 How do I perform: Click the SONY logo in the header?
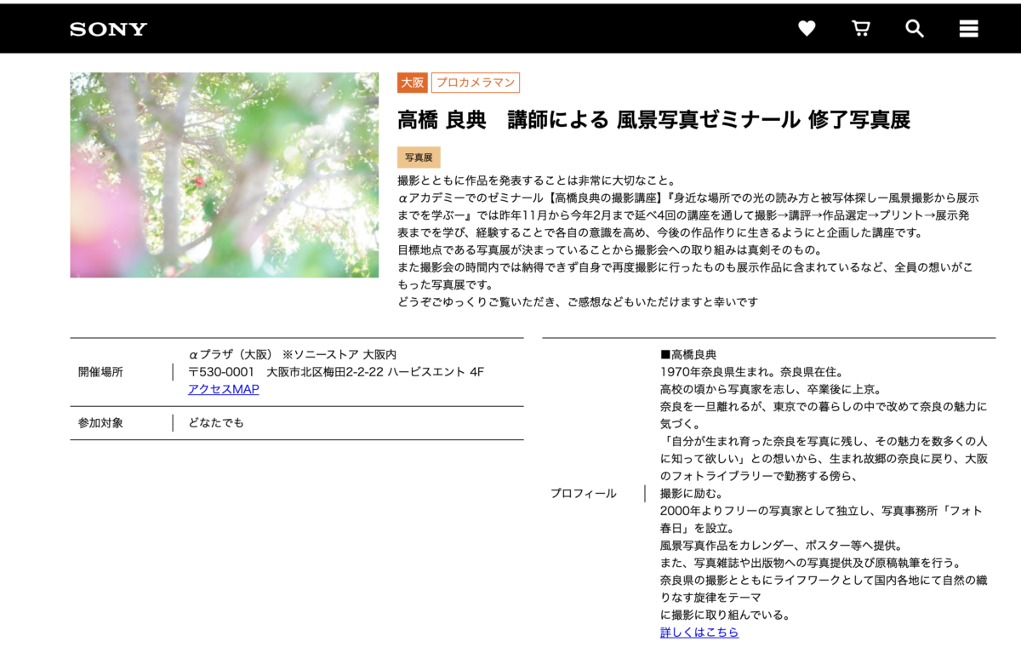[108, 30]
